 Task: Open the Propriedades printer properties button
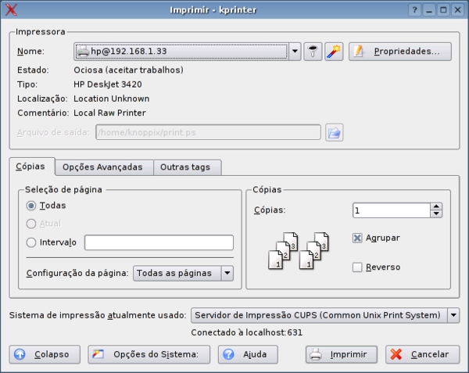[x=400, y=52]
